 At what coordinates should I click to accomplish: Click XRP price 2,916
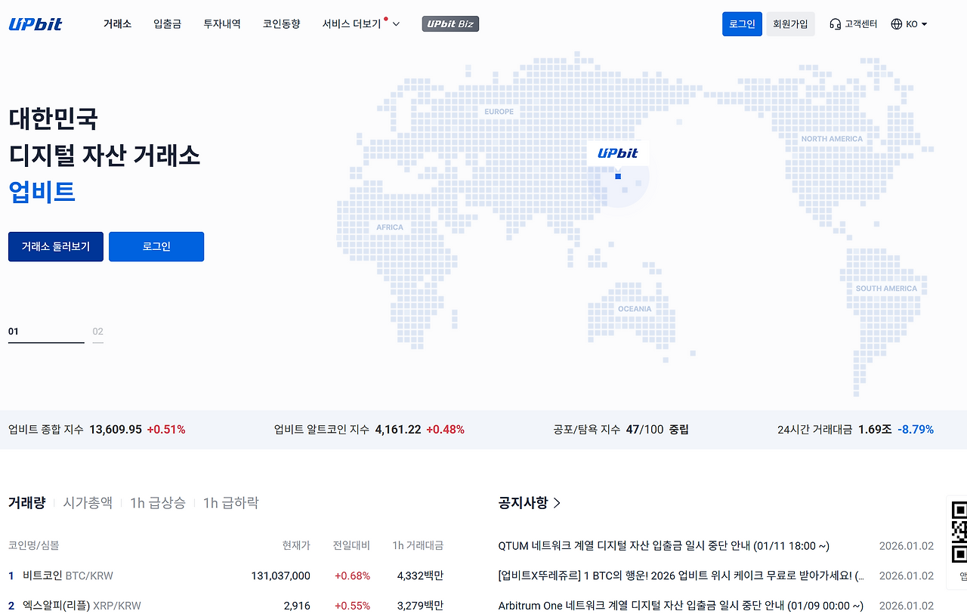(x=297, y=606)
